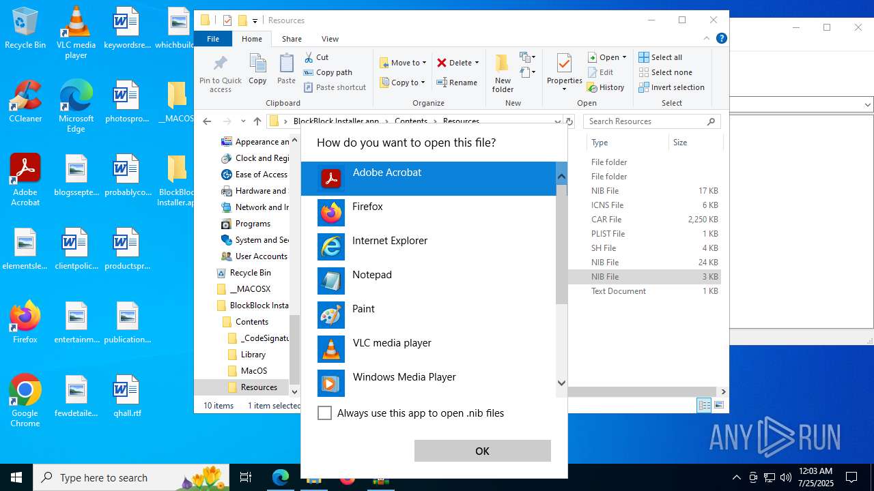The image size is (874, 491).
Task: Switch to the View ribbon tab
Action: click(x=330, y=39)
